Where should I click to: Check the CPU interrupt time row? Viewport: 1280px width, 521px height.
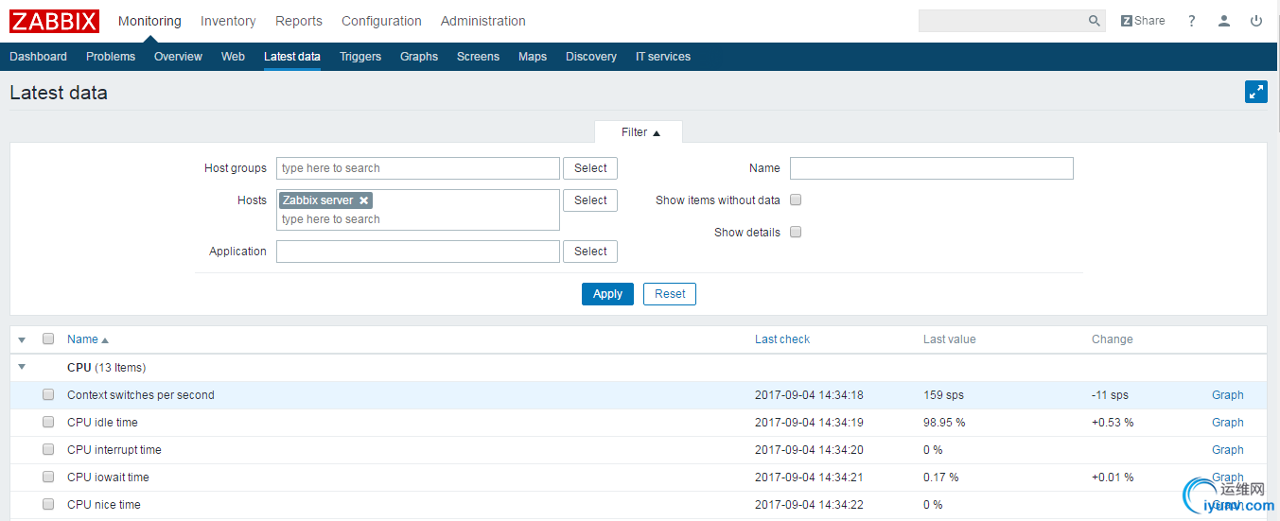[x=48, y=449]
